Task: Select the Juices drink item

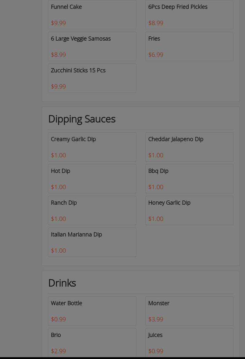Action: coord(189,342)
